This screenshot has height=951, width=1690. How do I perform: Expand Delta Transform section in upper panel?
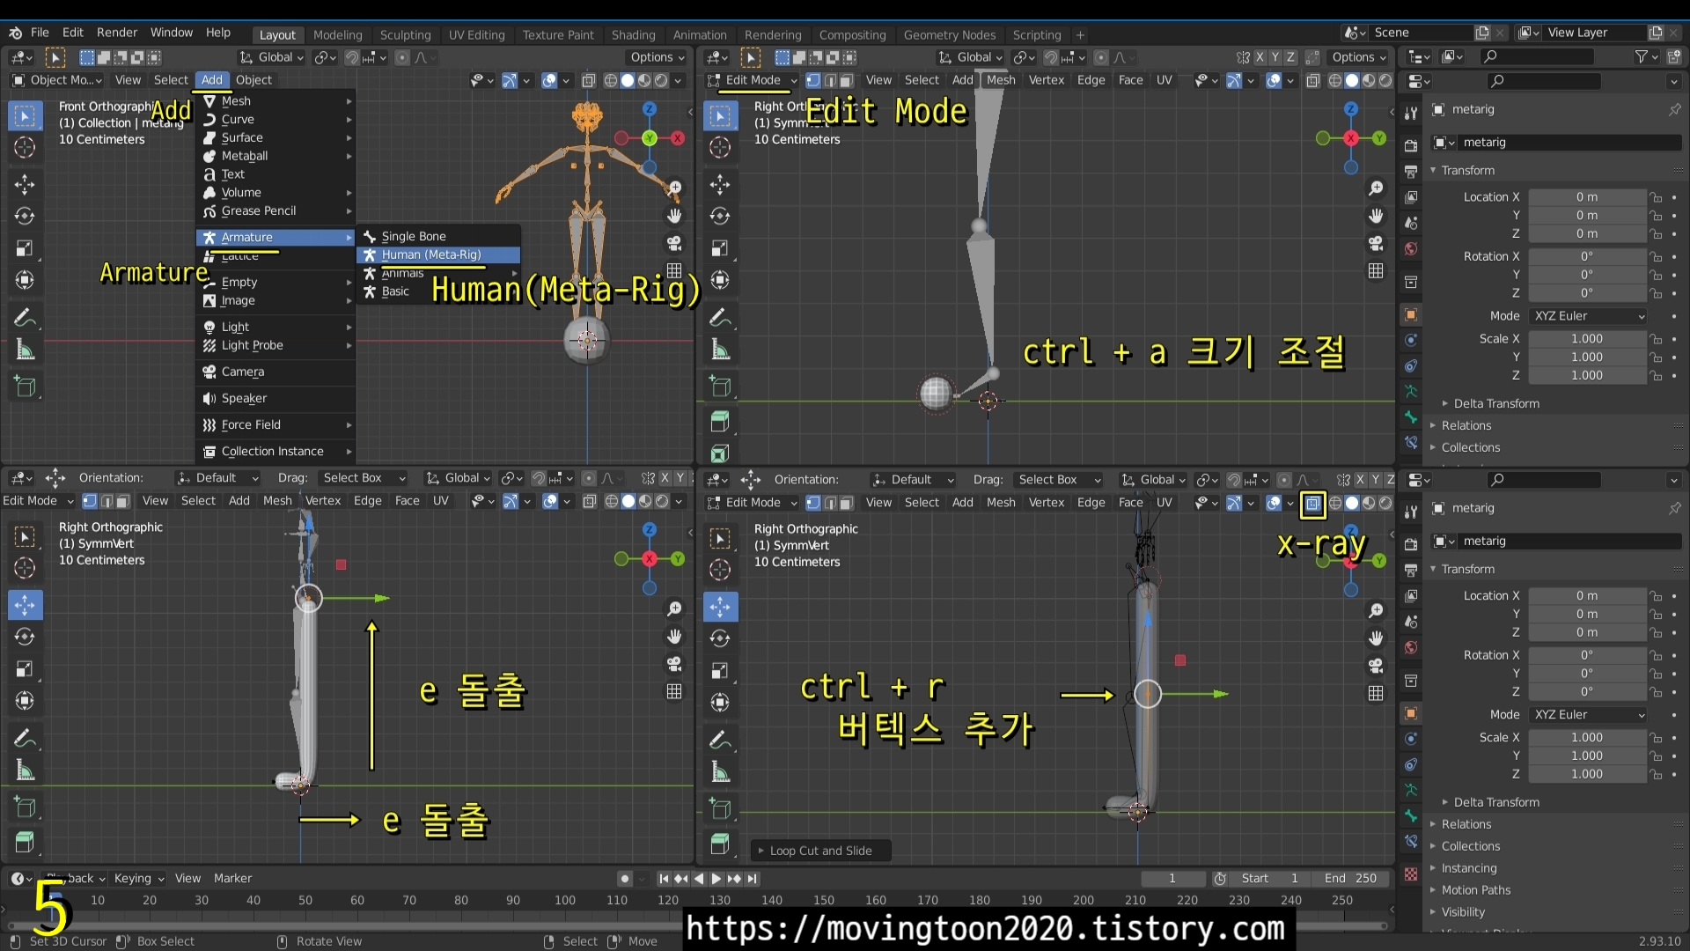pyautogui.click(x=1496, y=403)
